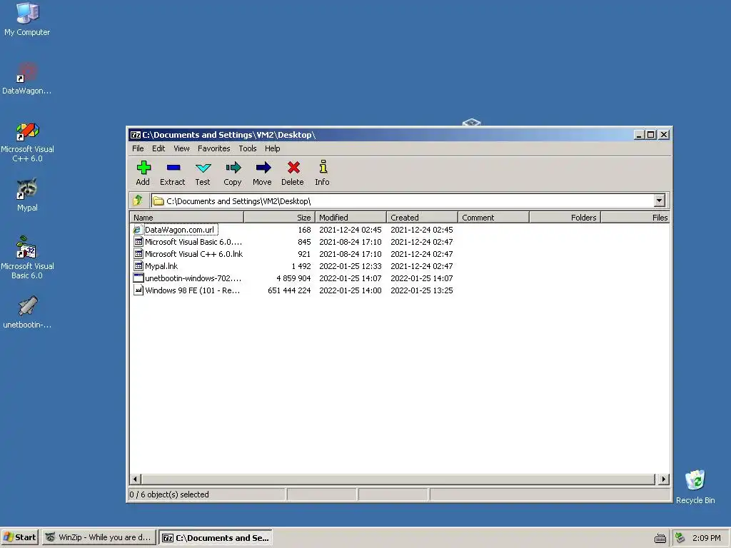This screenshot has height=548, width=731.
Task: Sort by the Modified column header
Action: [x=351, y=218]
